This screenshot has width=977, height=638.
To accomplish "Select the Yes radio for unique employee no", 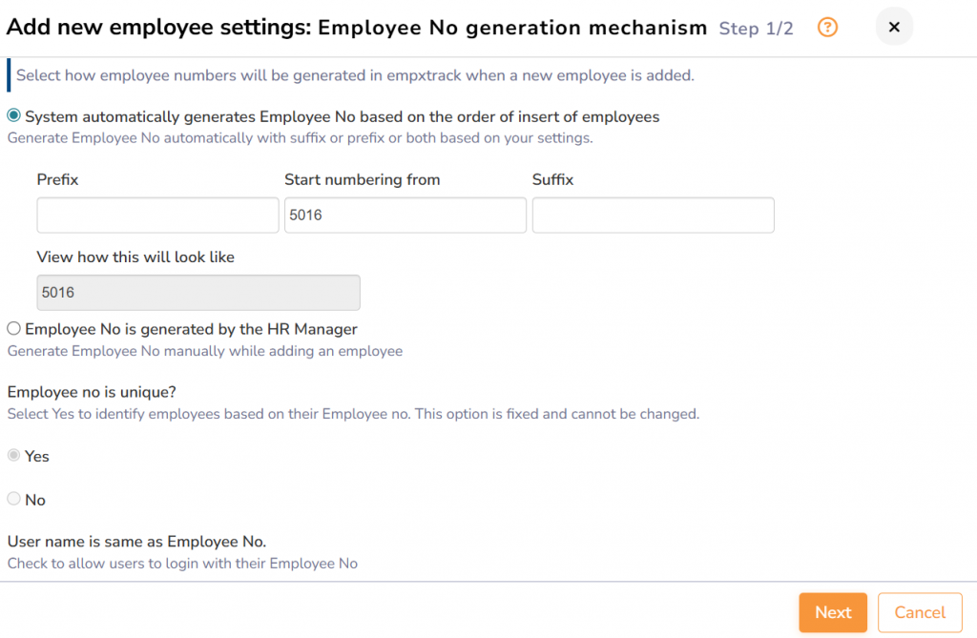I will pos(14,456).
